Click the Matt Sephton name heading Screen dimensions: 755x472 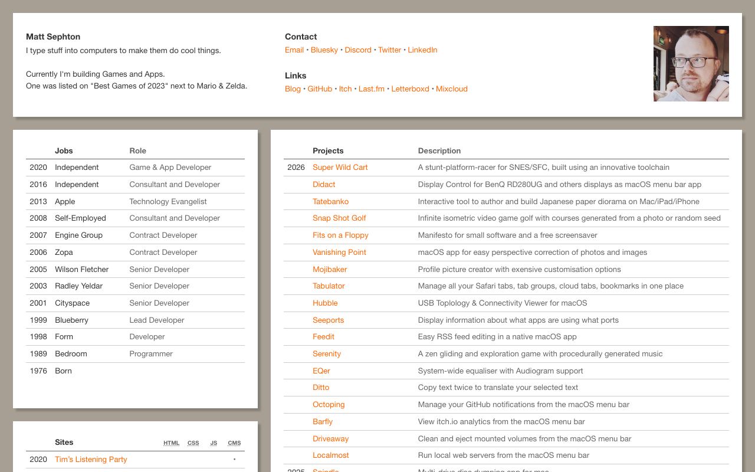pyautogui.click(x=53, y=37)
